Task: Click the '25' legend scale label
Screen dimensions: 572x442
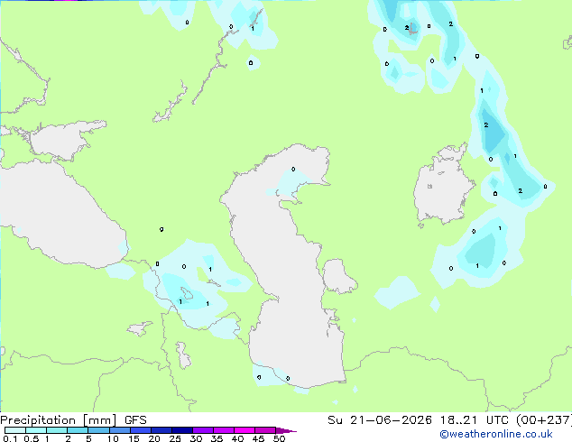Action: (x=175, y=438)
